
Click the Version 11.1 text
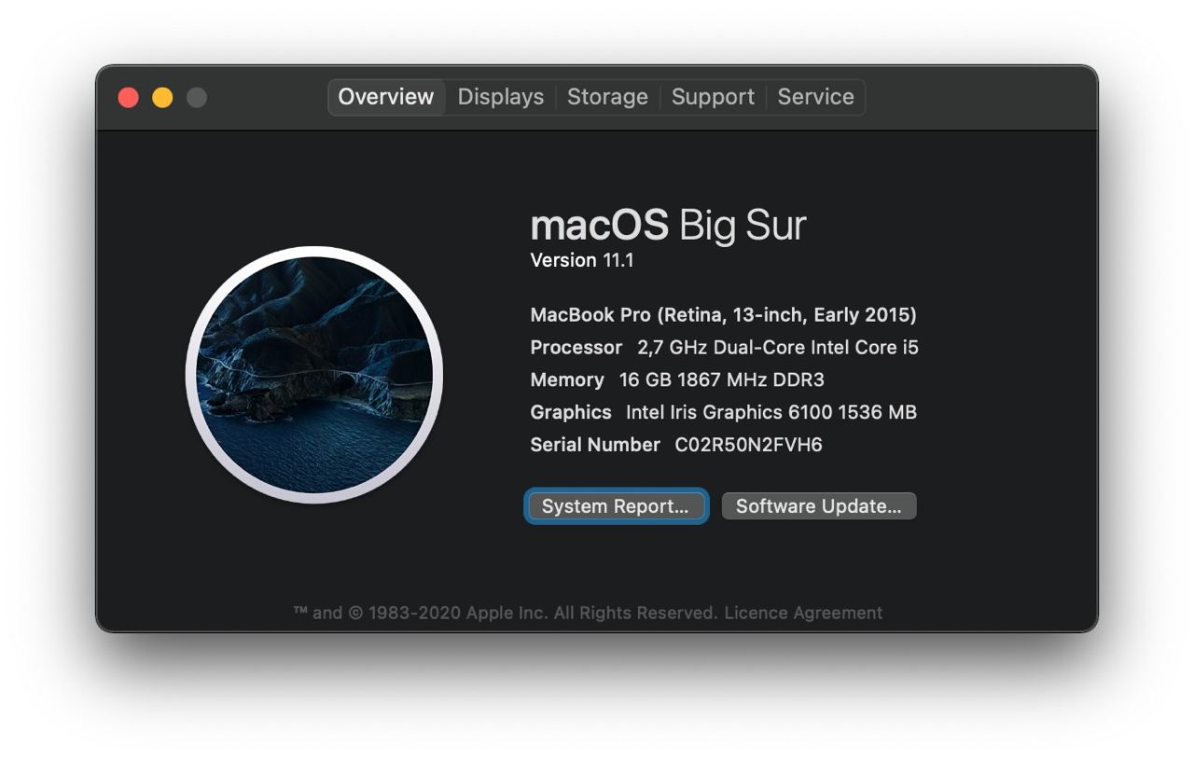click(x=582, y=260)
